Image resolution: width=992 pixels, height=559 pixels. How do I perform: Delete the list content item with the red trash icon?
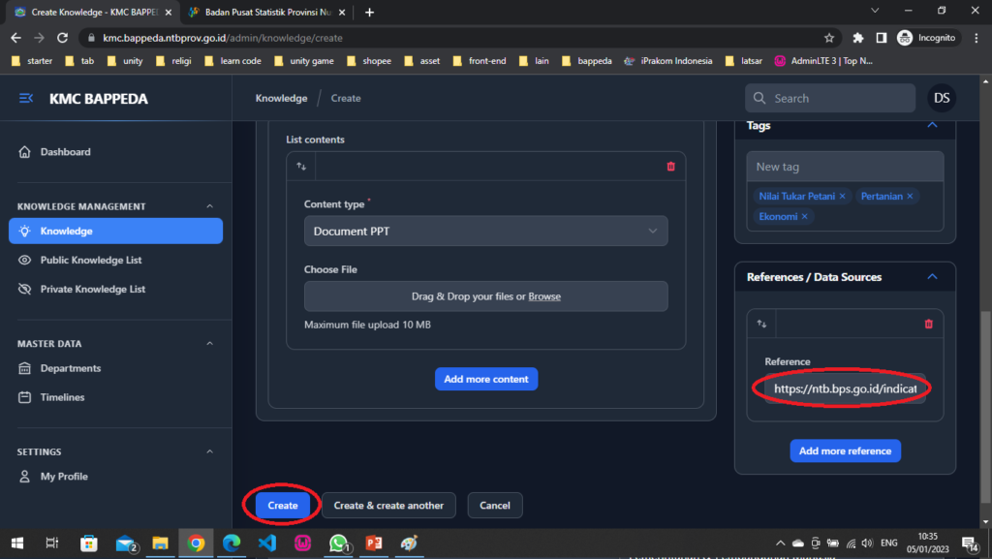[670, 167]
